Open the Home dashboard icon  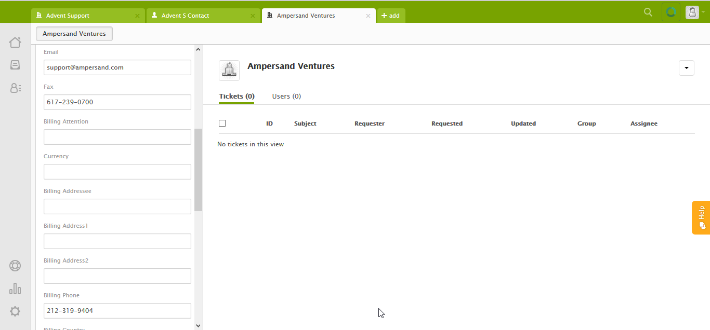pyautogui.click(x=15, y=43)
